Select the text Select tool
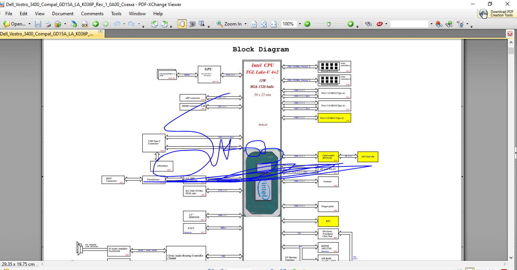This screenshot has height=270, width=517. 201,24
